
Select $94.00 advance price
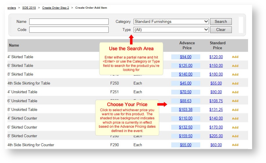[185, 57]
